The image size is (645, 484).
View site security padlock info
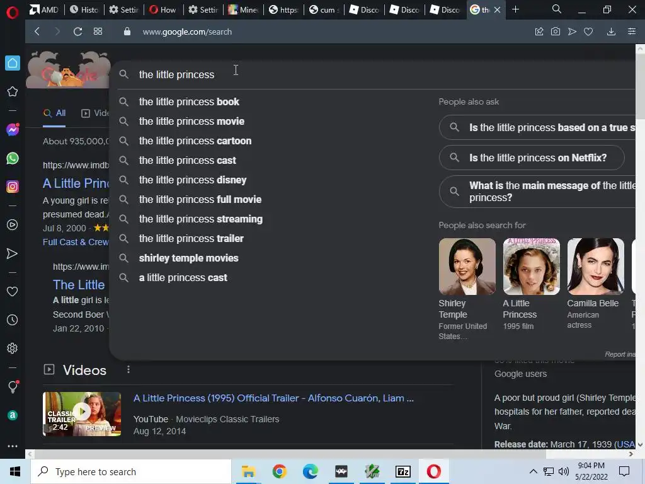[127, 32]
